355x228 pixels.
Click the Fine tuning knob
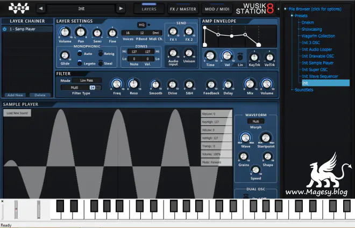coord(112,33)
